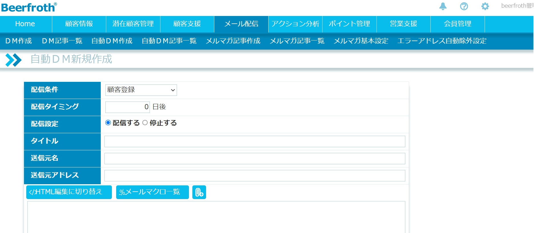Open settings via the gear icon
The height and width of the screenshot is (233, 536).
coord(485,6)
